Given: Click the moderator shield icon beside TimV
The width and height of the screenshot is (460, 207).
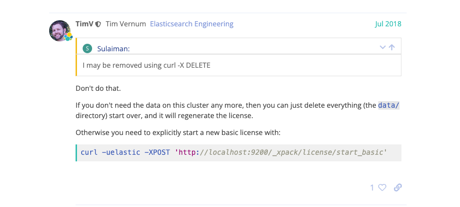Looking at the screenshot, I should (98, 24).
